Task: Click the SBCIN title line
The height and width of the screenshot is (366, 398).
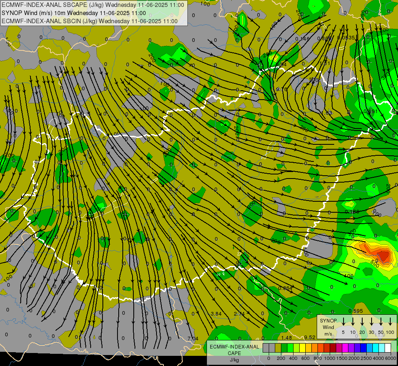Action: coord(89,21)
